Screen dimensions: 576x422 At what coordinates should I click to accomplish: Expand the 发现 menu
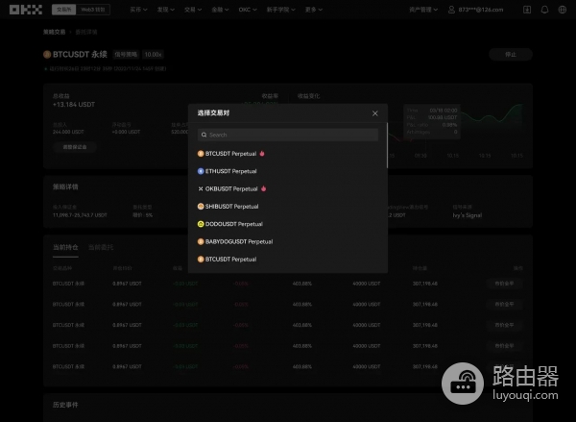coord(166,10)
